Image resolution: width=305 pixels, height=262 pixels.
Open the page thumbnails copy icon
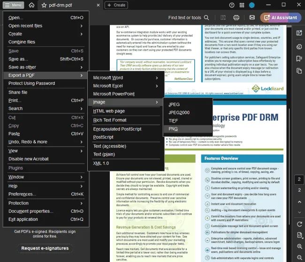(x=299, y=71)
